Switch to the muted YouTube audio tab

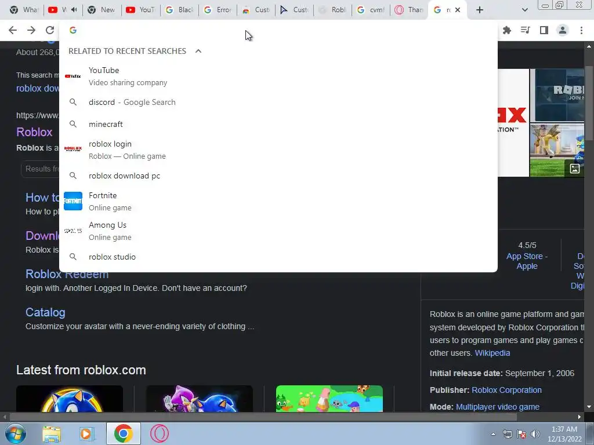click(x=63, y=10)
